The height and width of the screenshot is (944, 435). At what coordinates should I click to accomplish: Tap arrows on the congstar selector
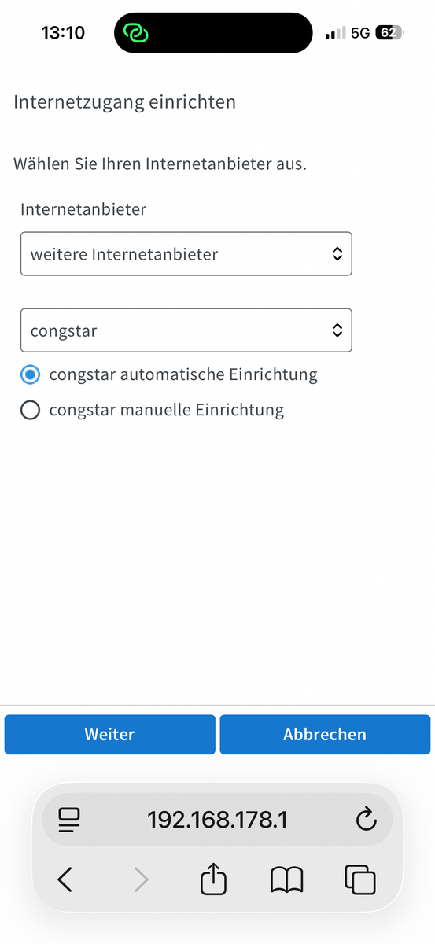[337, 330]
